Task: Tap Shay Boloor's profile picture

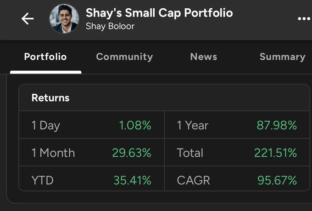Action: (x=64, y=19)
